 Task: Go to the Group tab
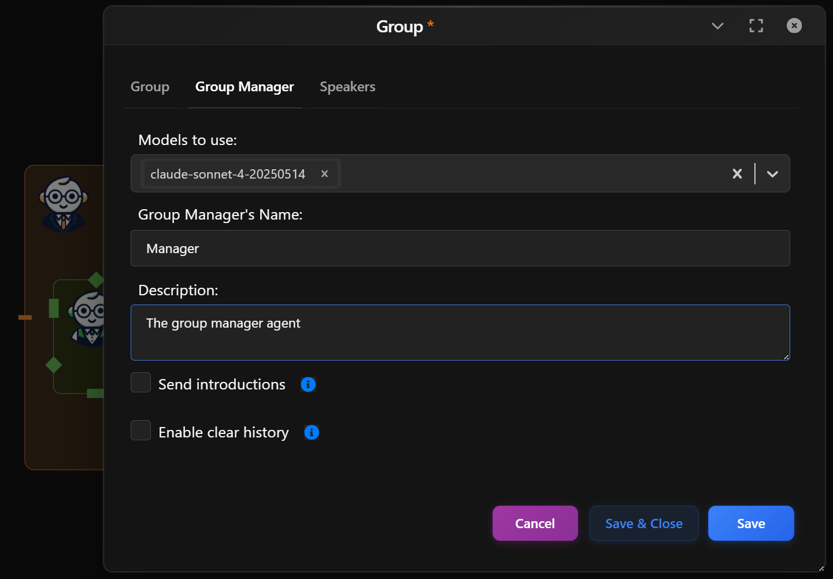tap(150, 87)
